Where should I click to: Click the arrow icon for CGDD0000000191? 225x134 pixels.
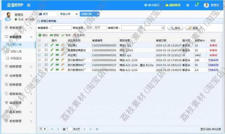click(63, 55)
